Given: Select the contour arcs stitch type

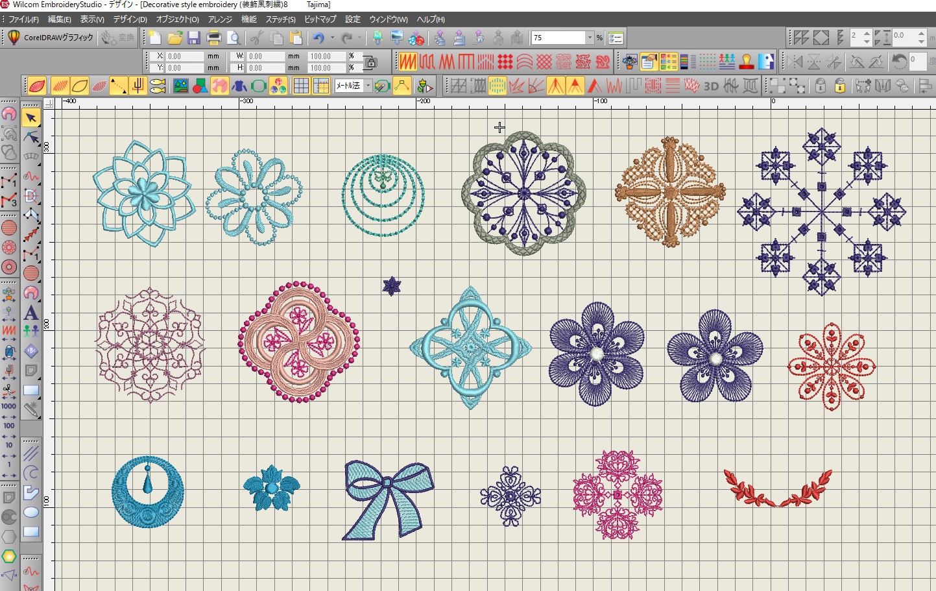Looking at the screenshot, I should (525, 62).
